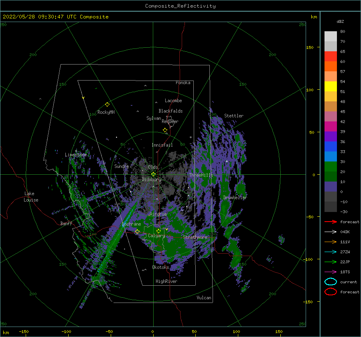Click the dBZ legend heading
Image resolution: width=361 pixels, height=337 pixels.
[x=340, y=21]
